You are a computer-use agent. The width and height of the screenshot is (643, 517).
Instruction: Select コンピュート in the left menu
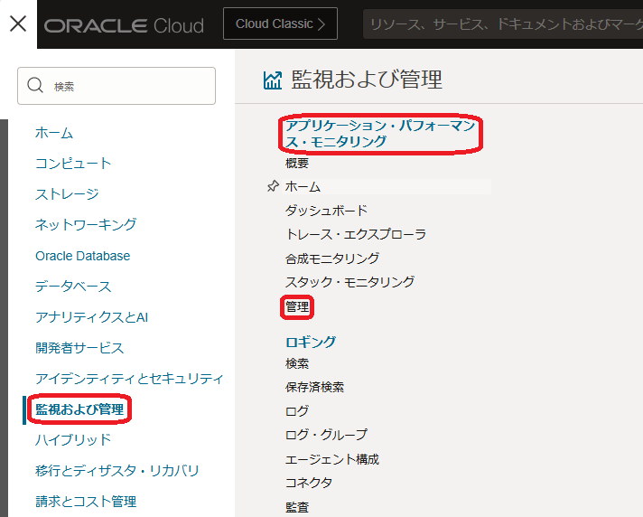tap(73, 164)
